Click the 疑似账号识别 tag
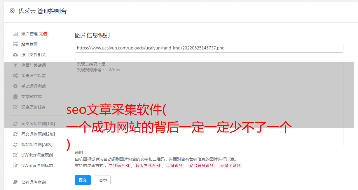Screen dimensions: 358x190 click(201, 166)
